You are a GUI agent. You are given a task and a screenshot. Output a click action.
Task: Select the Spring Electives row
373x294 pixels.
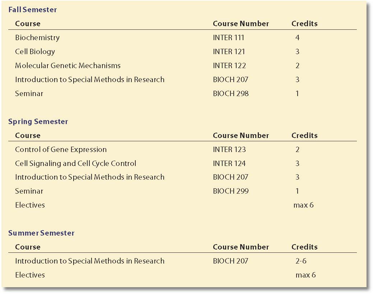pyautogui.click(x=182, y=205)
